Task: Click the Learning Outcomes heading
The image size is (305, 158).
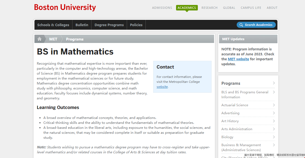Action: click(58, 107)
